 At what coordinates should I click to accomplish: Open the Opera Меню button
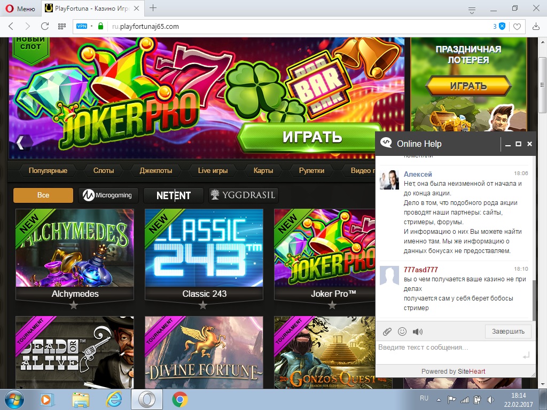21,9
